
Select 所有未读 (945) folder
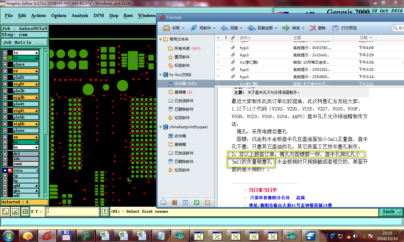tap(186, 49)
